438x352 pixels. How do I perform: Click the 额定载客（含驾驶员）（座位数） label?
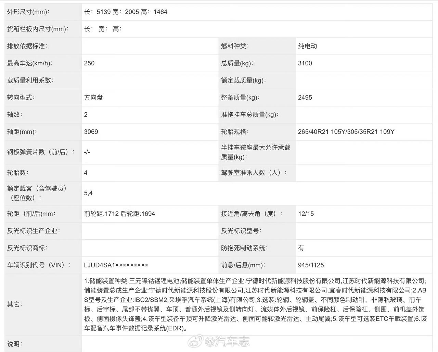[37, 193]
